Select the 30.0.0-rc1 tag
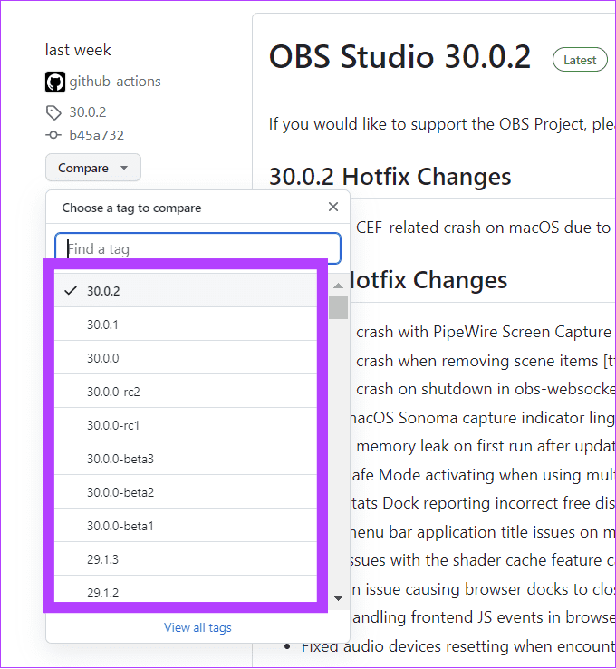The height and width of the screenshot is (669, 616). coord(113,425)
